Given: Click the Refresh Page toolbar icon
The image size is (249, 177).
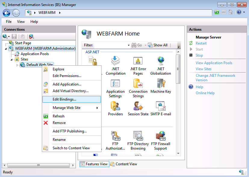Looking at the screenshot, I should tap(217, 12).
